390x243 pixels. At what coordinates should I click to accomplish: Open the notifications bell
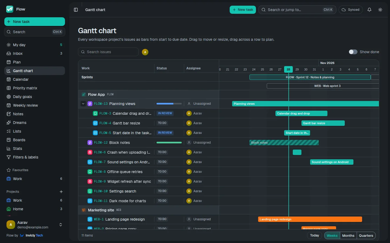tap(369, 10)
